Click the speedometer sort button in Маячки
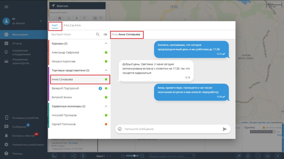The width and height of the screenshot is (284, 159). pyautogui.click(x=84, y=18)
